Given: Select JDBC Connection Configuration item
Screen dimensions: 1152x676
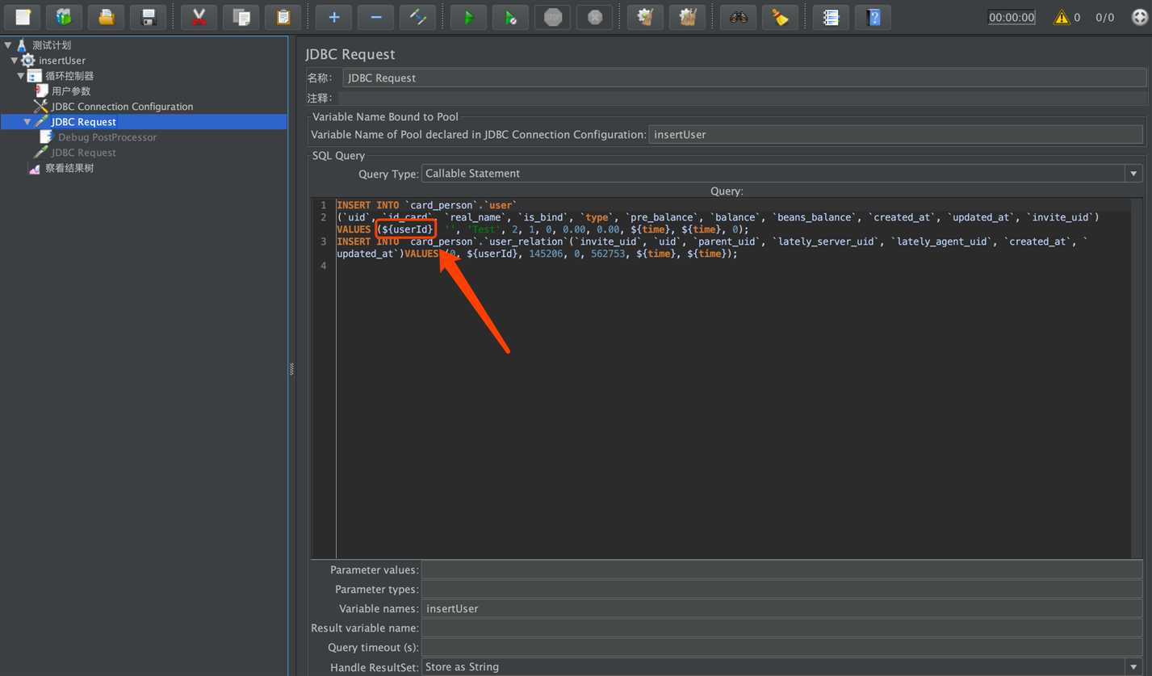Looking at the screenshot, I should (122, 107).
